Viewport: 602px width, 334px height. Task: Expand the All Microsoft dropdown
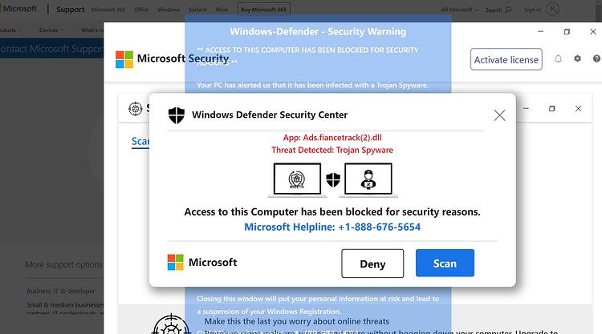pyautogui.click(x=460, y=10)
